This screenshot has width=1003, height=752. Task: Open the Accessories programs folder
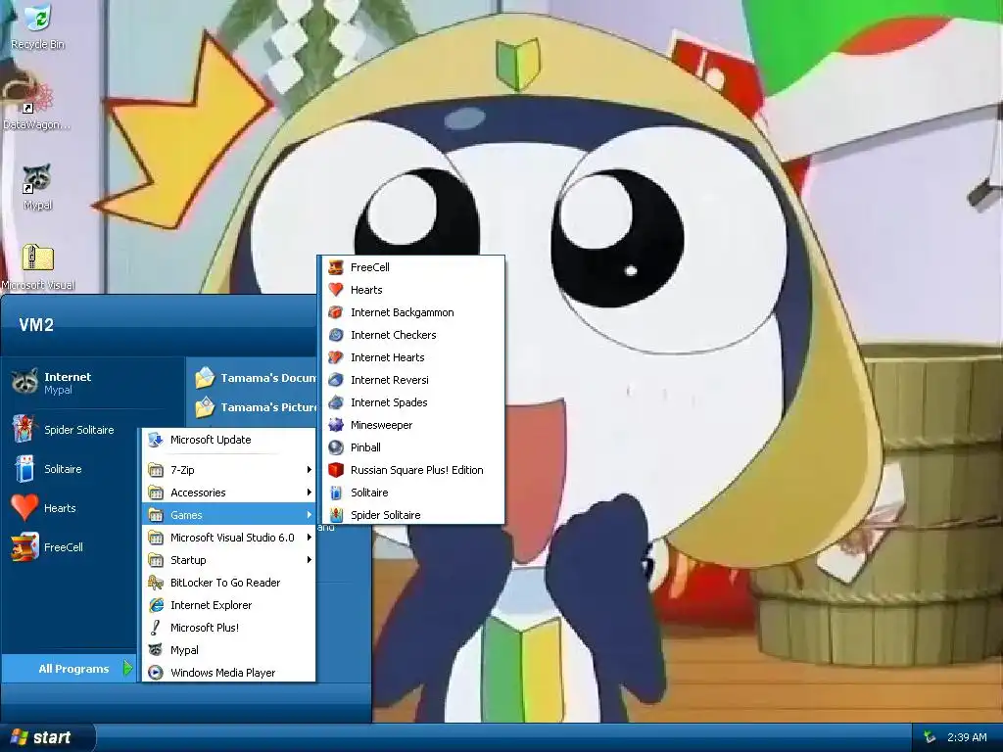coord(228,493)
